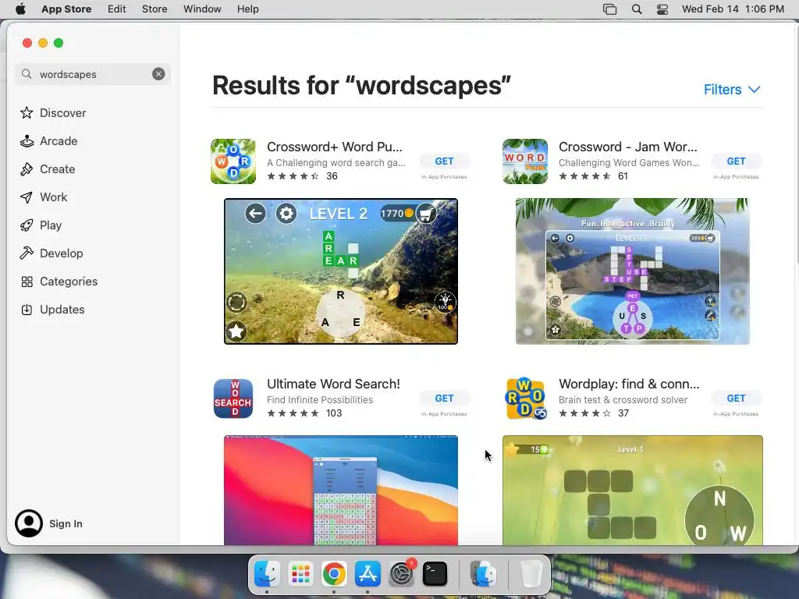Open Control Center in menu bar
The height and width of the screenshot is (599, 799).
662,9
